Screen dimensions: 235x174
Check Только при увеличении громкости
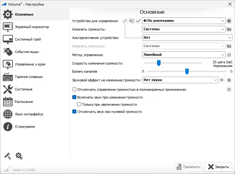coord(79,104)
